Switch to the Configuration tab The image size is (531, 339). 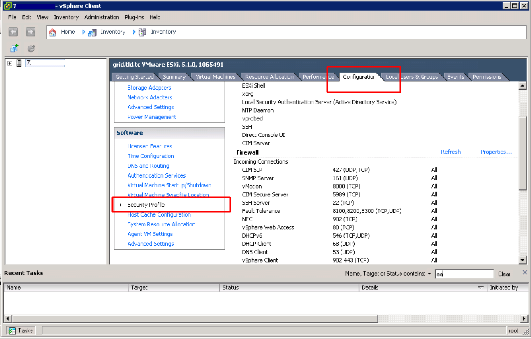click(359, 77)
